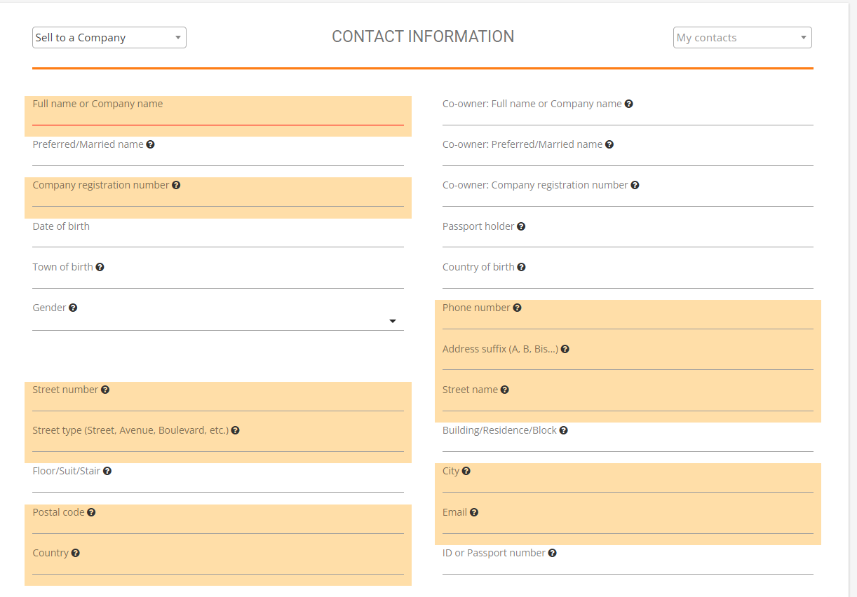Click the Town of birth help icon
The width and height of the screenshot is (857, 597).
[x=100, y=267]
